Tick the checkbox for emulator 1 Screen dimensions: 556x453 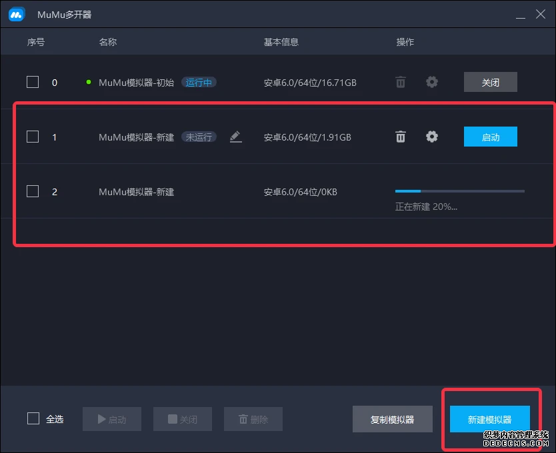pos(33,137)
